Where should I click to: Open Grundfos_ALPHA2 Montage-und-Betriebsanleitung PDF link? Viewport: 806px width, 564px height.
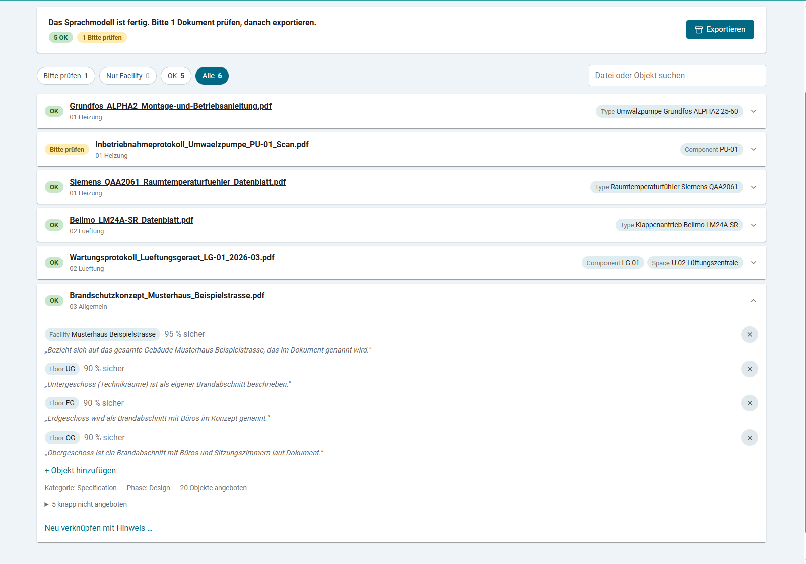(170, 106)
